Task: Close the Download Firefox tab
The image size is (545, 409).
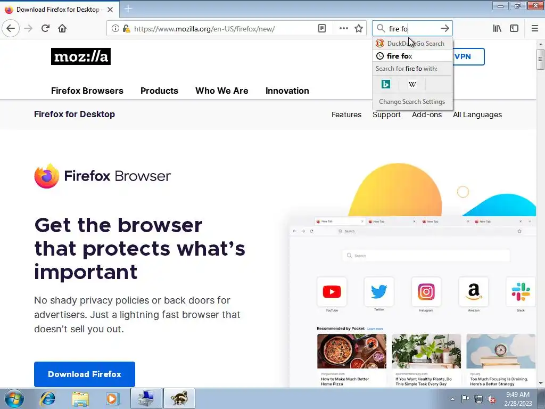Action: coord(110,10)
